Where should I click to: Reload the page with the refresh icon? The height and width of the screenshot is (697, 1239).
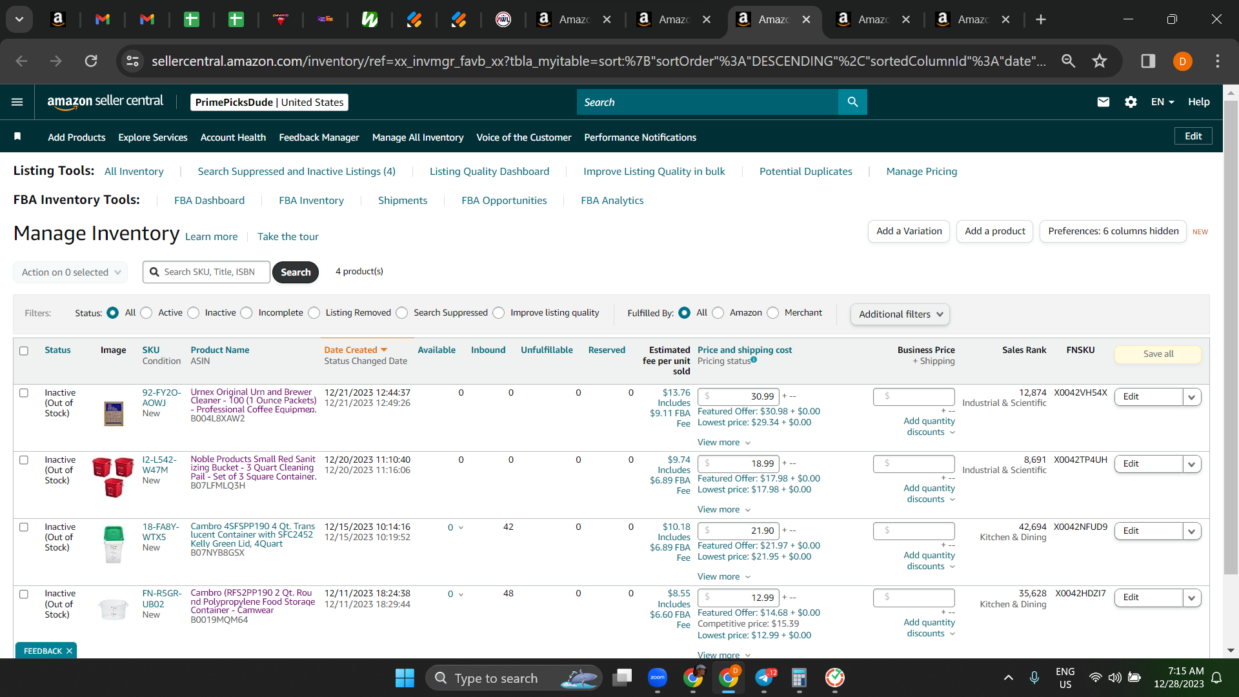(91, 61)
